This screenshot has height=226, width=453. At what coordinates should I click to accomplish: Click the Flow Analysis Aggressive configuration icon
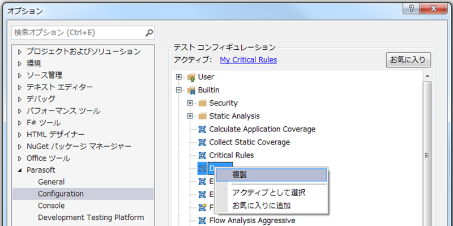pyautogui.click(x=202, y=221)
